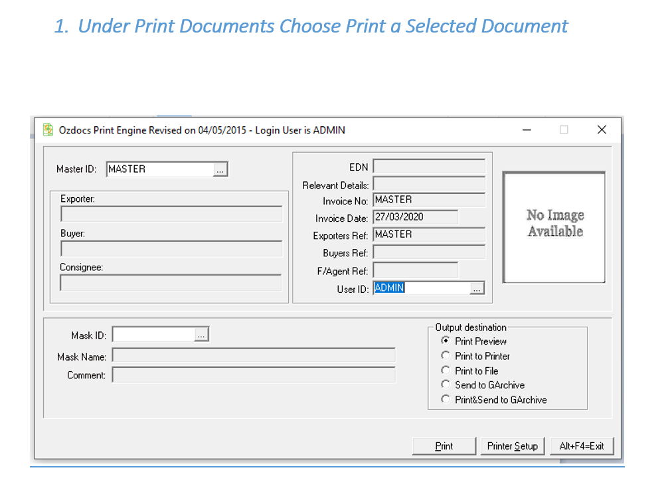Click the Comment field
The image size is (670, 502).
254,375
